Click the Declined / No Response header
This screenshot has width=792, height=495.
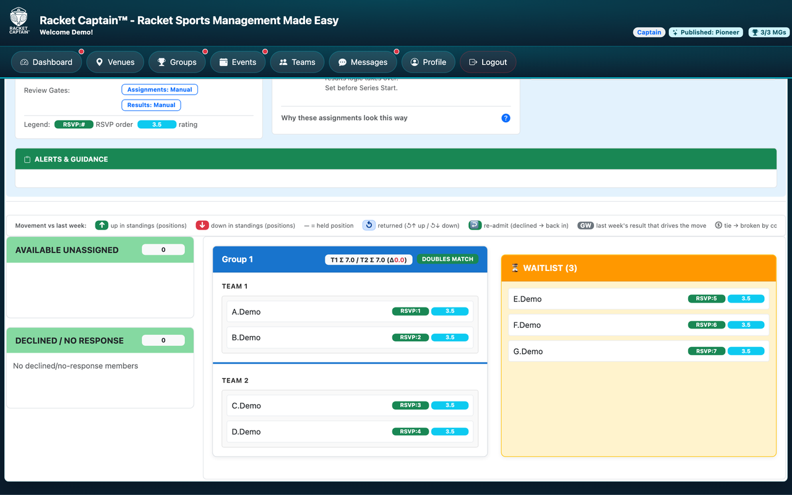(x=100, y=340)
